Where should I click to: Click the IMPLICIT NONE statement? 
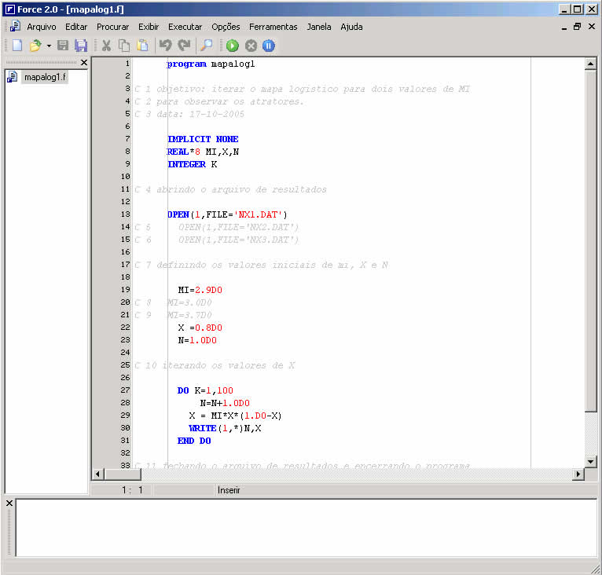click(203, 139)
